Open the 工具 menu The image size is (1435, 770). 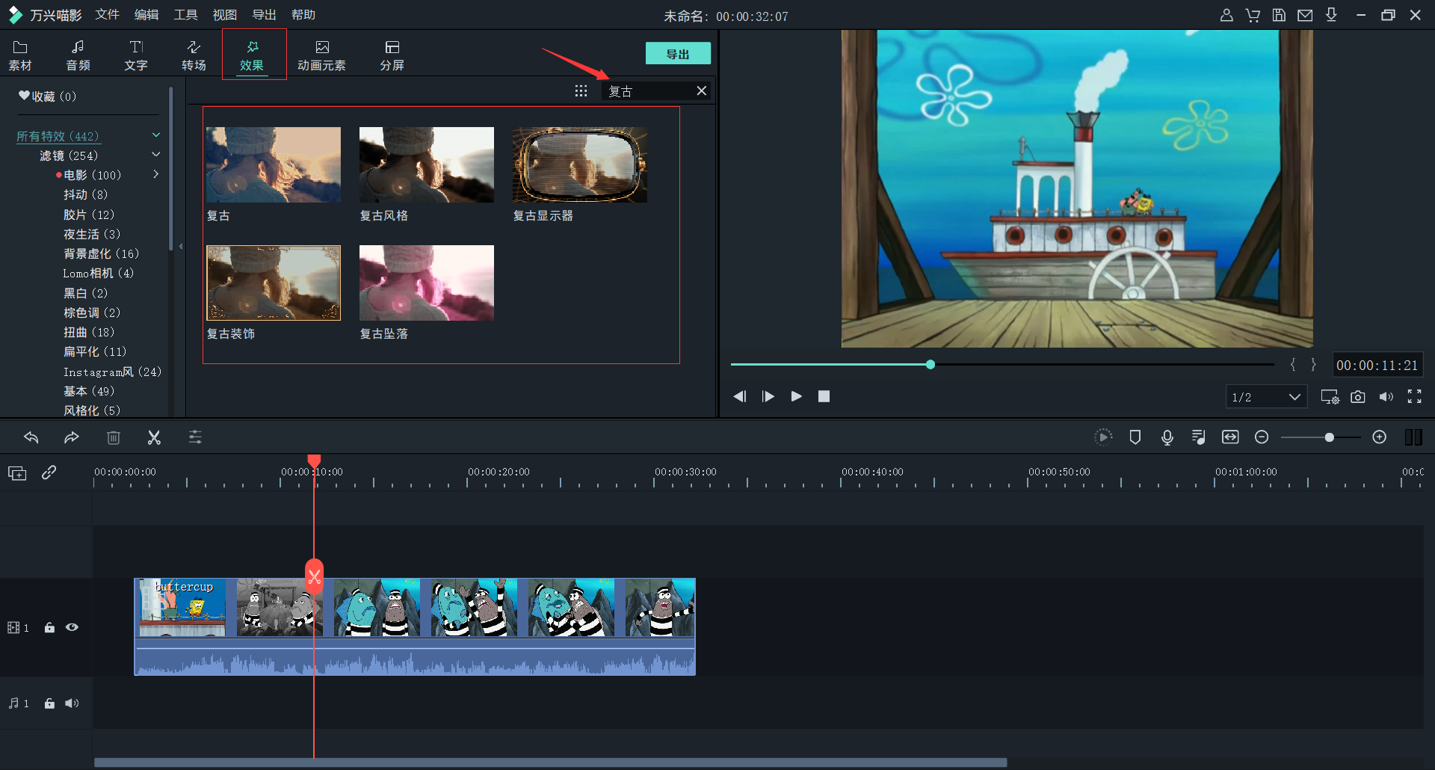[x=185, y=15]
